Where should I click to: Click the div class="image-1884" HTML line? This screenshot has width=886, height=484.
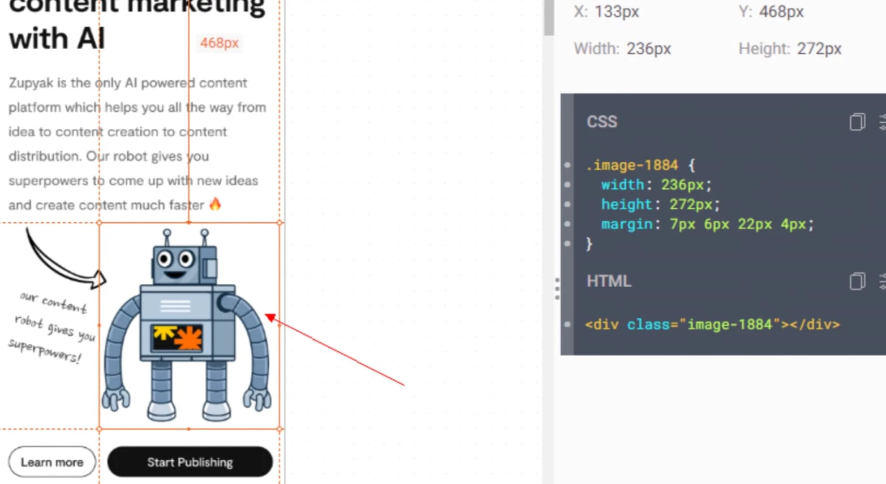pyautogui.click(x=713, y=325)
